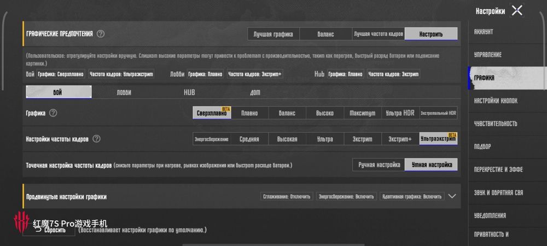
Task: Open the Уведомления settings section
Action: (507, 216)
